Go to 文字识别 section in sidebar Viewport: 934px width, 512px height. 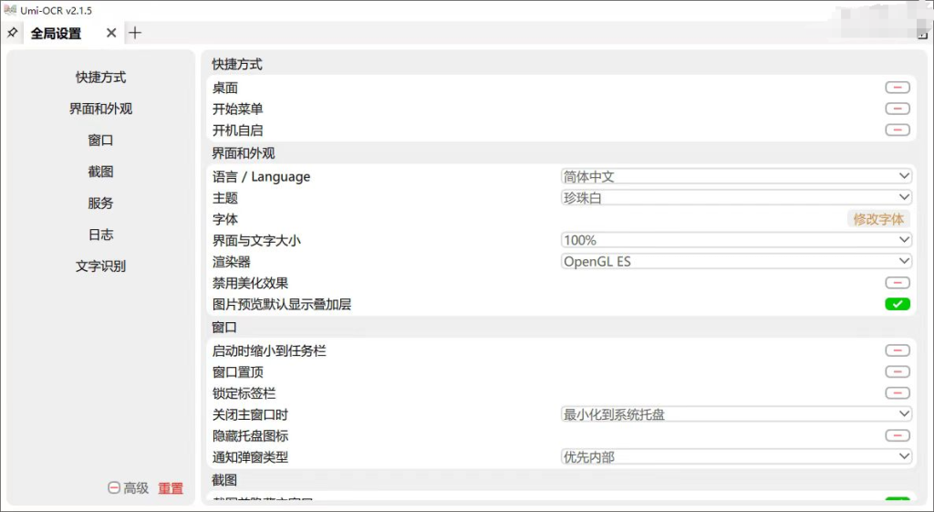click(x=100, y=266)
